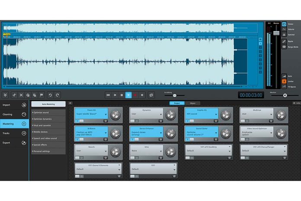Viewport: 301px width, 201px height.
Task: Skip to the next marker
Action: pos(142,95)
